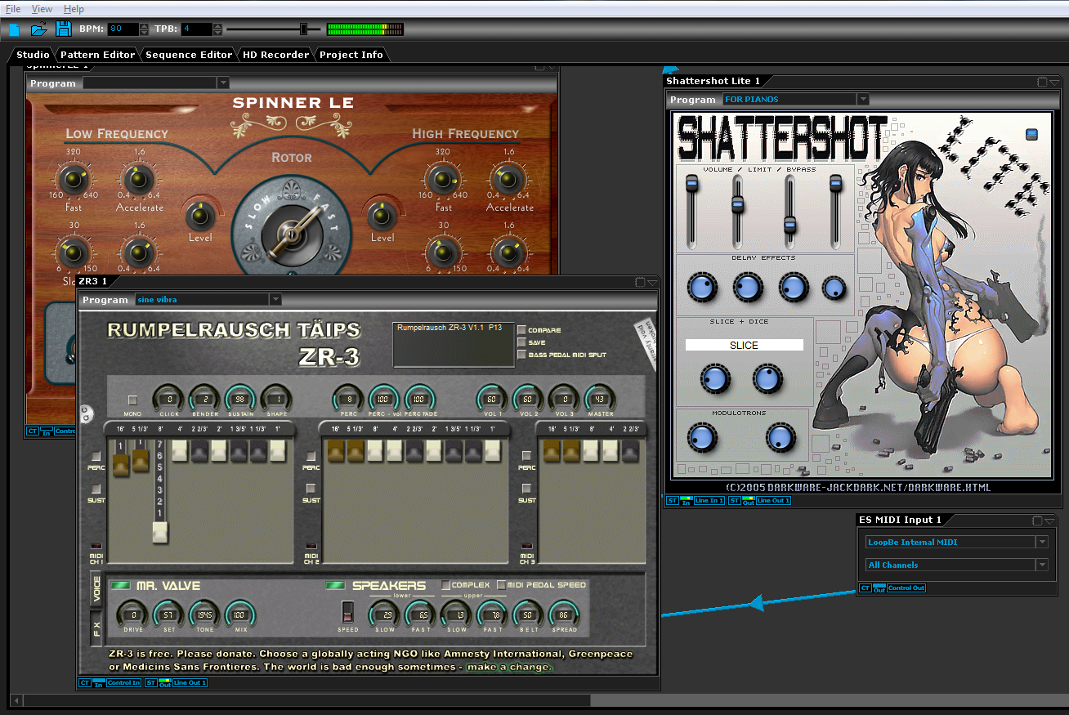Screen dimensions: 1069x715
Task: Click the ZR-3 Vol 1 knob
Action: pyautogui.click(x=492, y=398)
